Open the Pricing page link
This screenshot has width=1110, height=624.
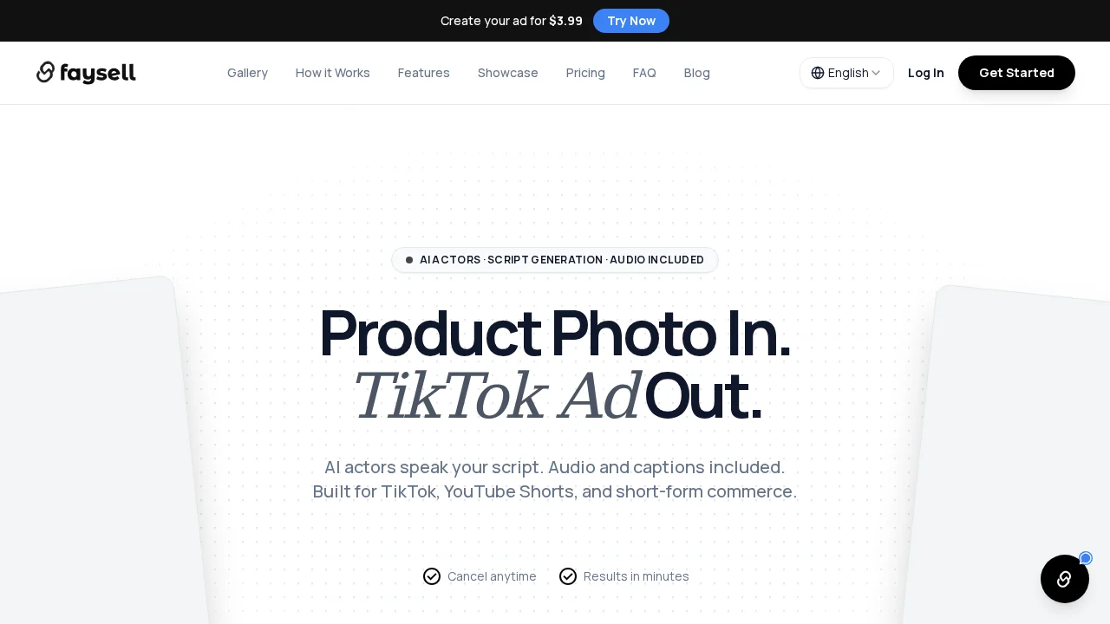[x=585, y=73]
